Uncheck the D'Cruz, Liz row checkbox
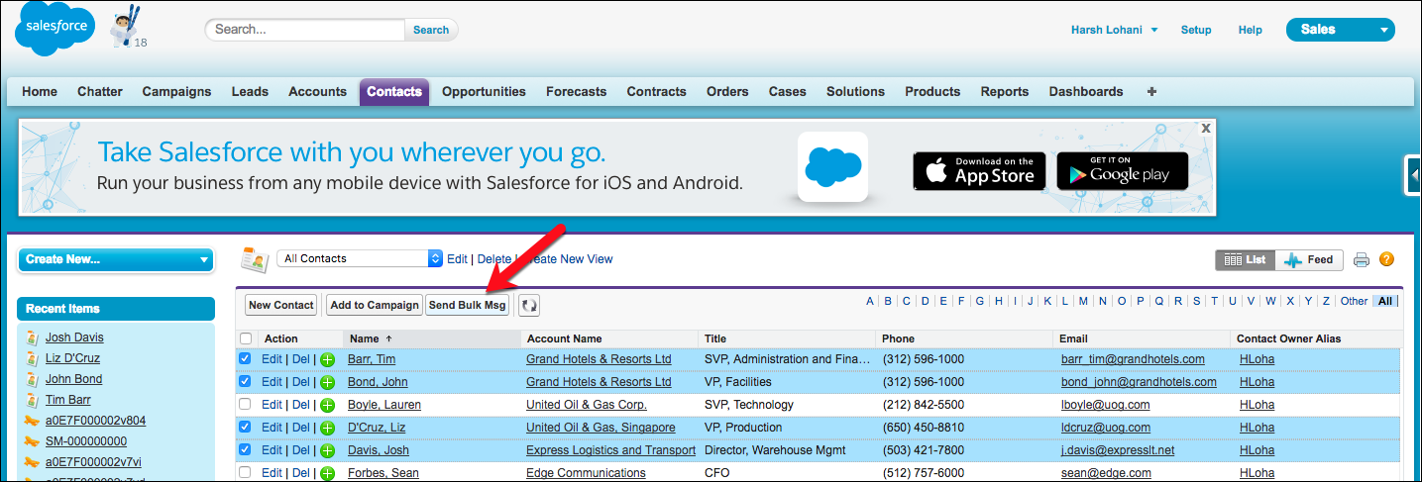 (x=246, y=428)
